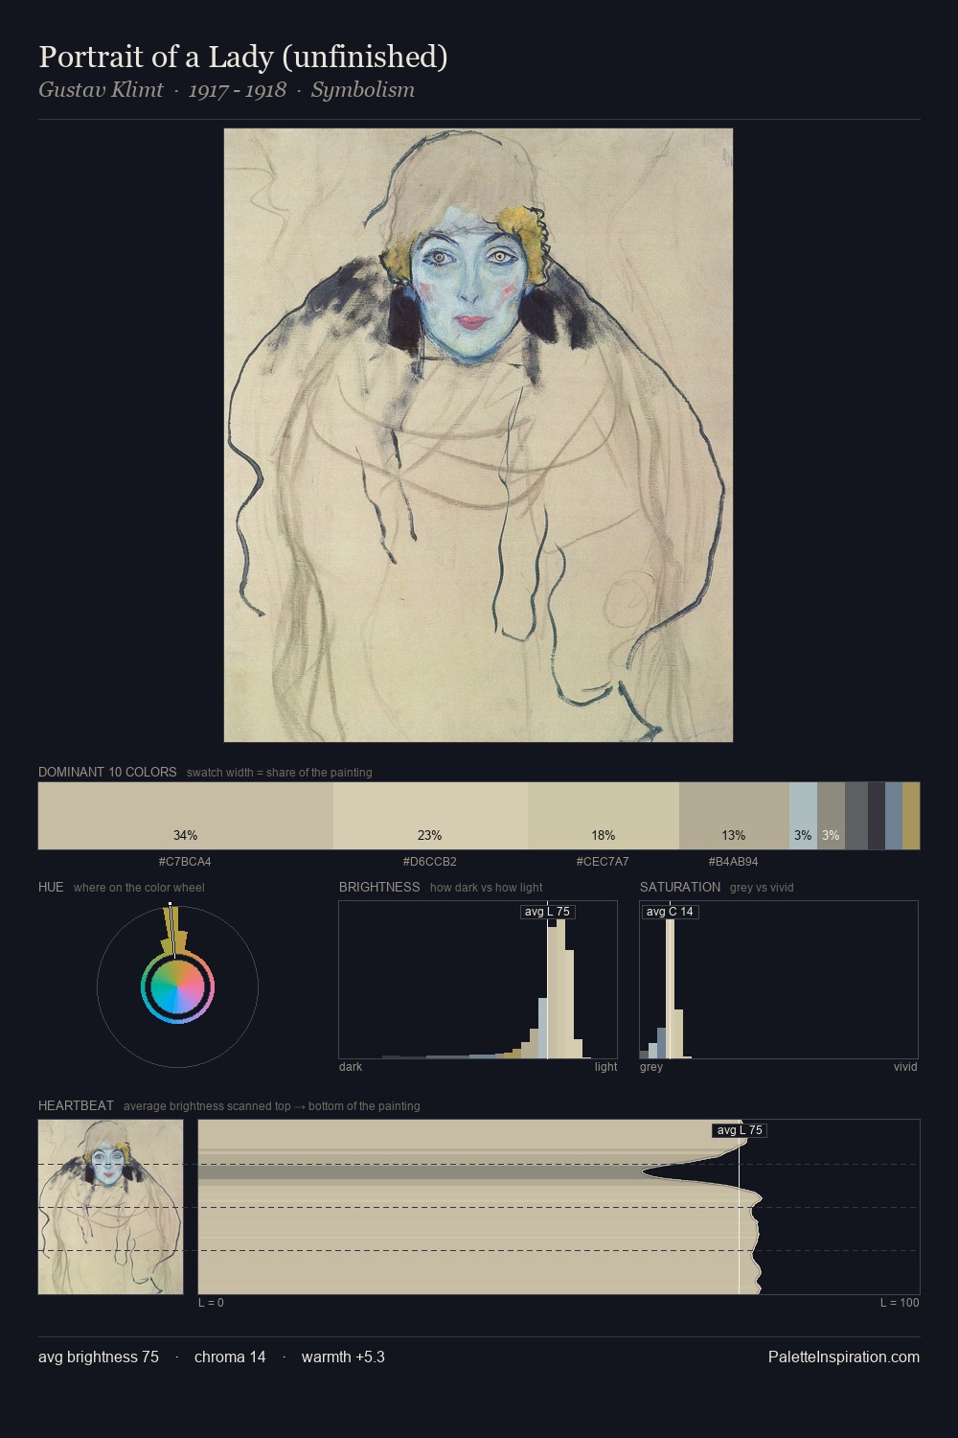Click the "avg C 14" label
The height and width of the screenshot is (1438, 958).
[x=670, y=912]
